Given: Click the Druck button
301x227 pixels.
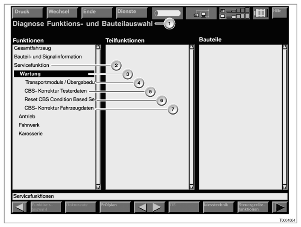Looking at the screenshot, I should coord(27,13).
